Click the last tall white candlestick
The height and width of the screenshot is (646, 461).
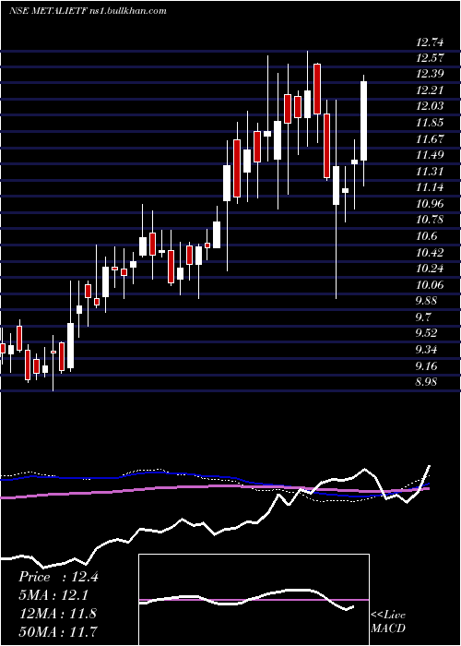[364, 121]
